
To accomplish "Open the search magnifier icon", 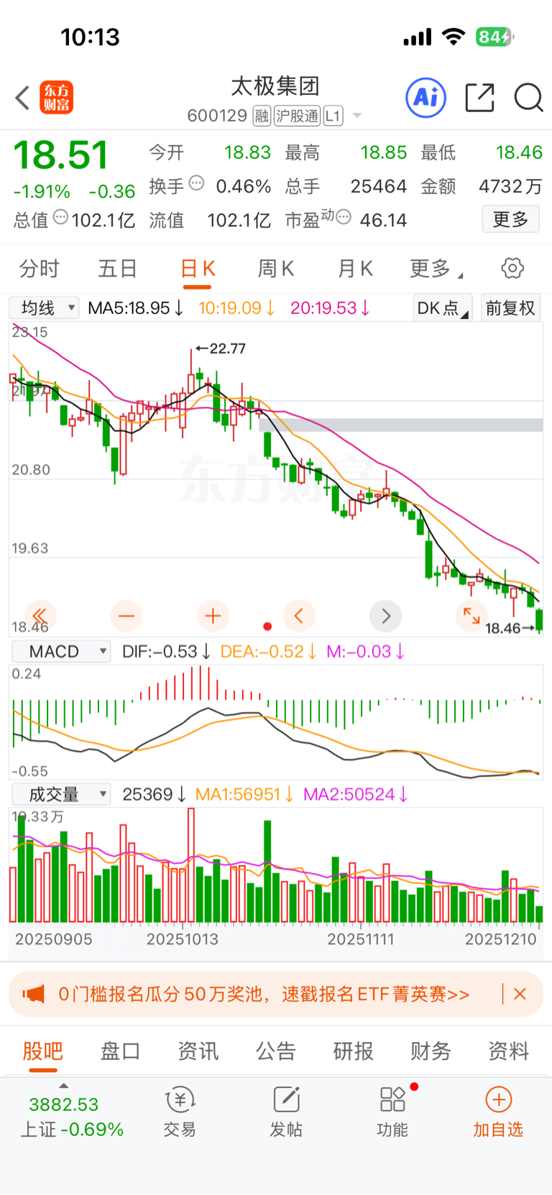I will 528,98.
